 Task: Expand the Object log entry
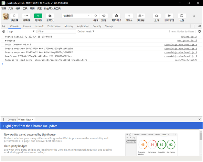coord(6,40)
